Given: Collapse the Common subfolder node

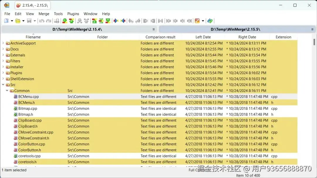Looking at the screenshot, I should 7,90.
